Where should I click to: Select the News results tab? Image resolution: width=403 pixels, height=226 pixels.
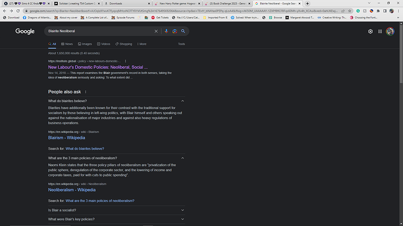click(67, 44)
